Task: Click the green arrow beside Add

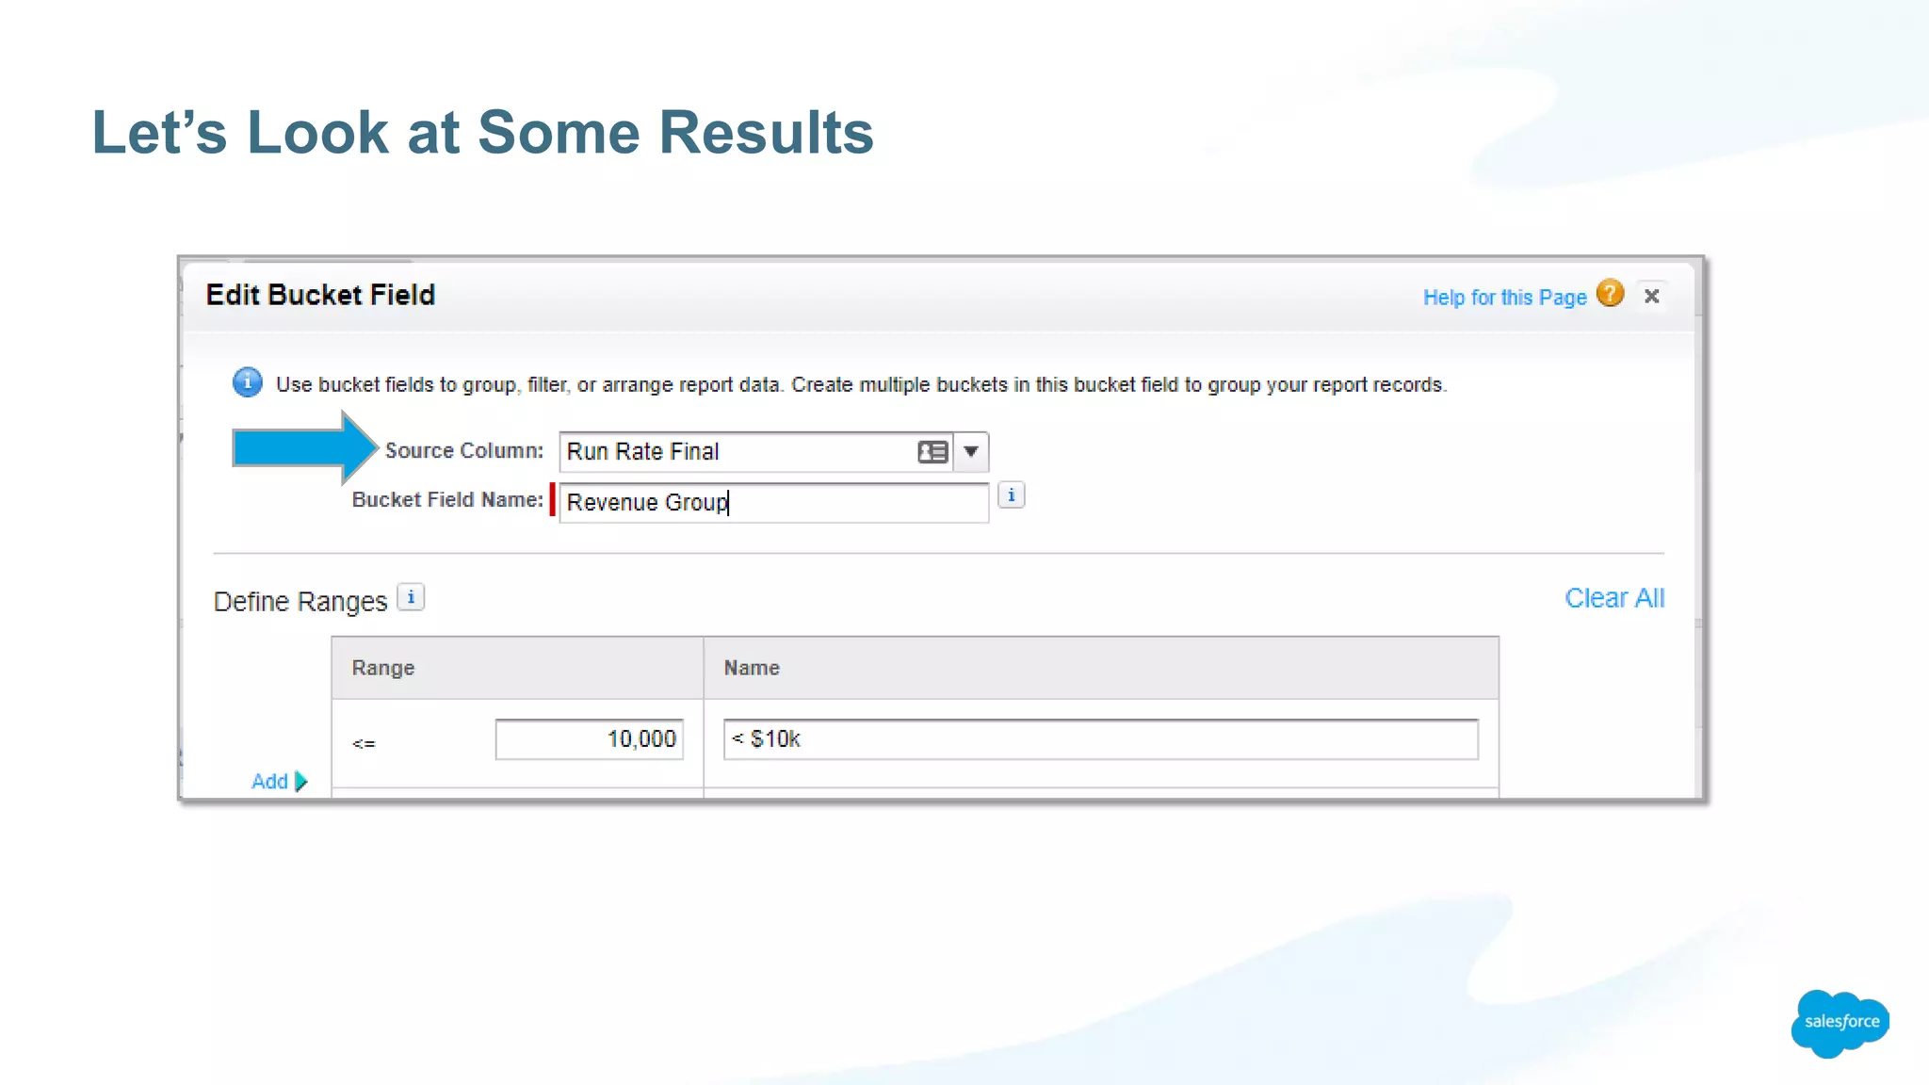Action: pos(301,781)
